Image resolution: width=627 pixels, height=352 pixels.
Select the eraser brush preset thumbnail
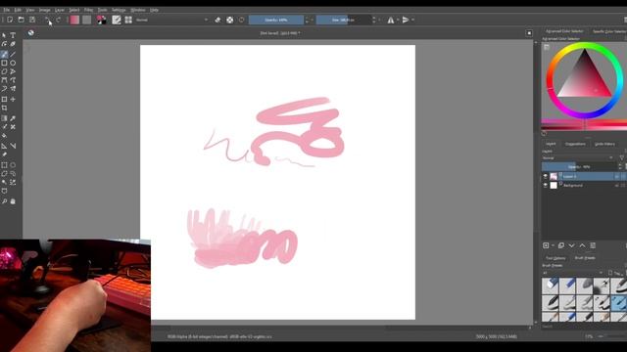point(551,286)
